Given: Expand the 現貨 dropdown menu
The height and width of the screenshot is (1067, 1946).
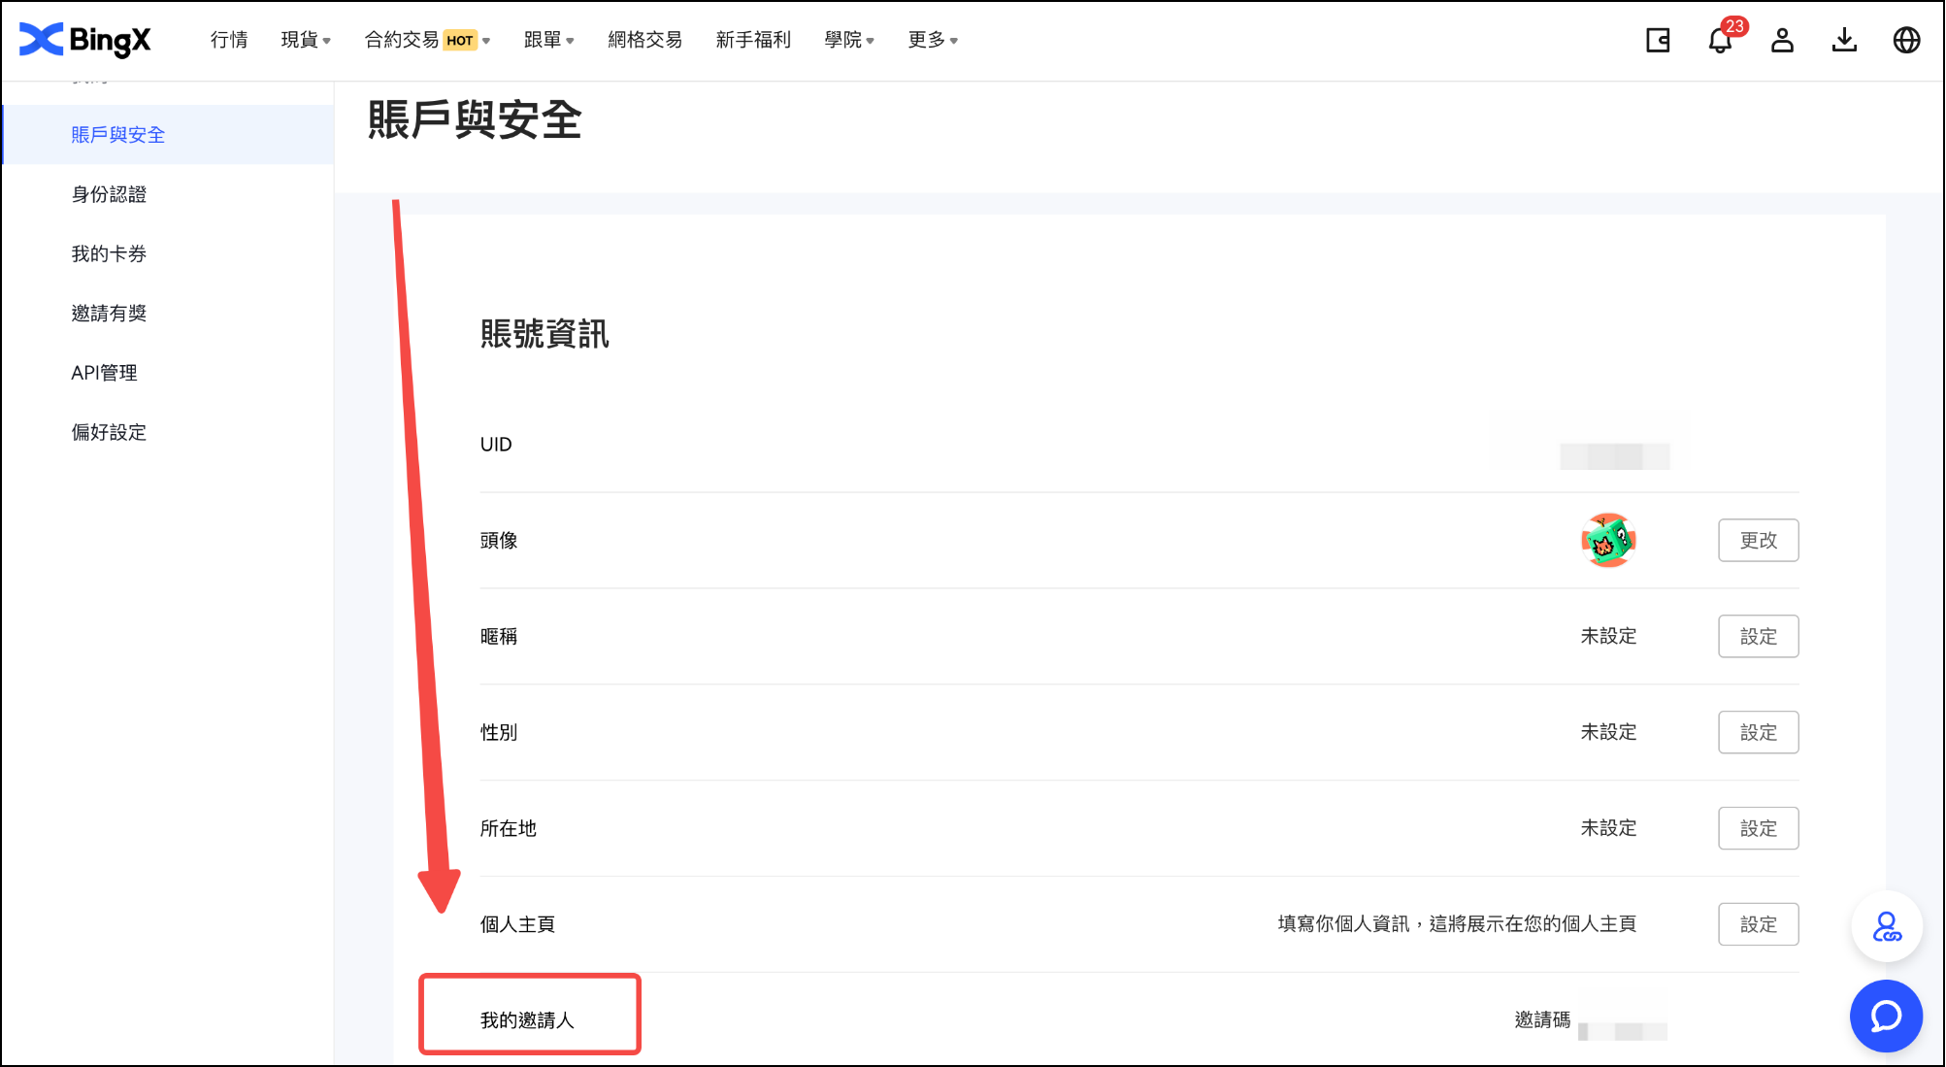Looking at the screenshot, I should pyautogui.click(x=306, y=40).
